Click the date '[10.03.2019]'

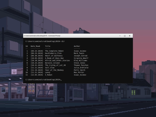(x=37, y=58)
